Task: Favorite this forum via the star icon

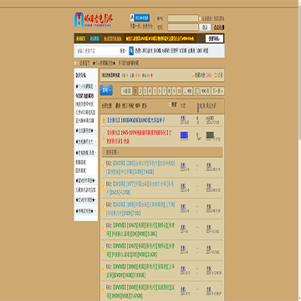Action: coord(193,75)
